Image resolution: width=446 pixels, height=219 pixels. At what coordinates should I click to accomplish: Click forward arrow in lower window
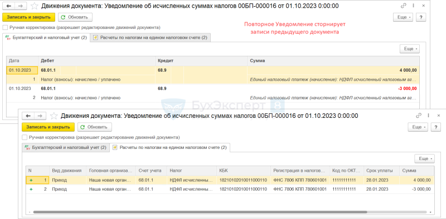coord(40,116)
